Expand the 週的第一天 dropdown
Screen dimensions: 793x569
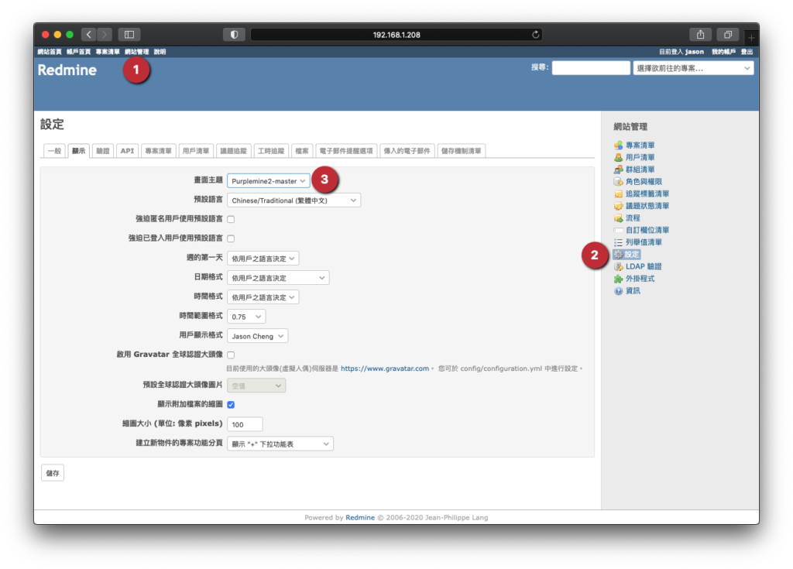point(263,259)
